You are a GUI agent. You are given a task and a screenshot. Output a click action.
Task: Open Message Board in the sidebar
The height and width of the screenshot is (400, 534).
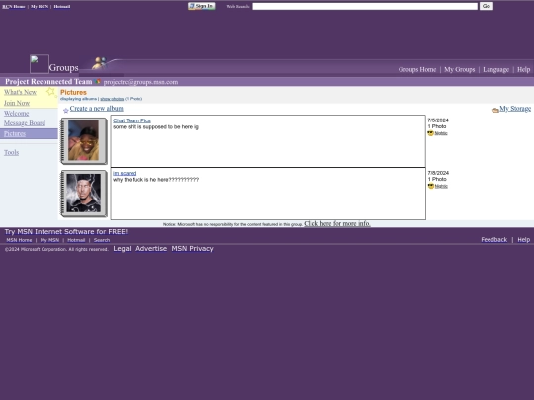tap(25, 123)
